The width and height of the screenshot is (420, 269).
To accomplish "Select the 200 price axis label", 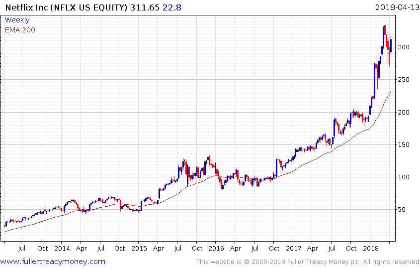I will (404, 113).
